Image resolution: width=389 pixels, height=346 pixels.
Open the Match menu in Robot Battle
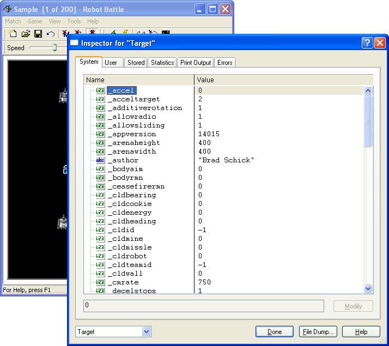[x=13, y=21]
